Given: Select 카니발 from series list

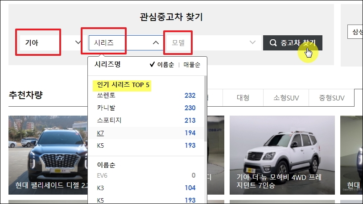Looking at the screenshot, I should point(106,108).
